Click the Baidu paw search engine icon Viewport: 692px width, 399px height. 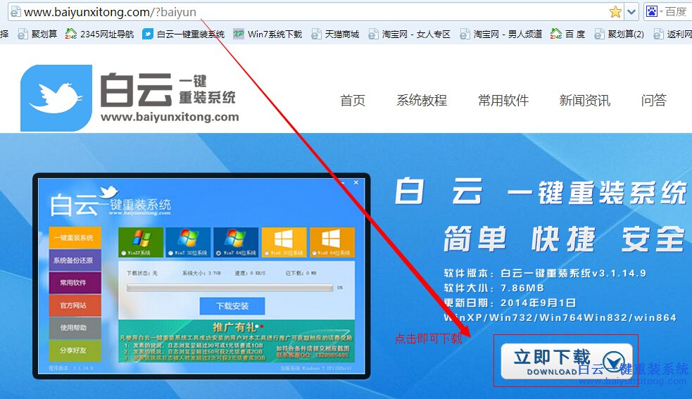[652, 11]
